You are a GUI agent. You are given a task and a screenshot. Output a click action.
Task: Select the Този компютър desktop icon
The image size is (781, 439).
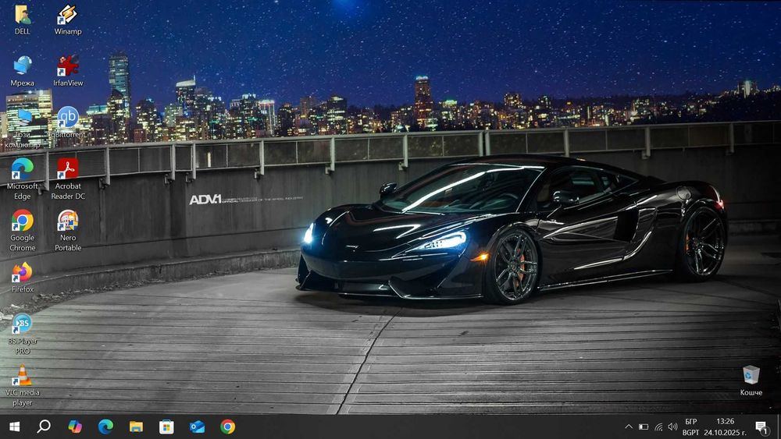[23, 129]
